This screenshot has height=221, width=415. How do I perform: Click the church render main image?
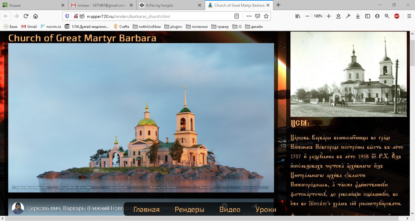point(141,118)
